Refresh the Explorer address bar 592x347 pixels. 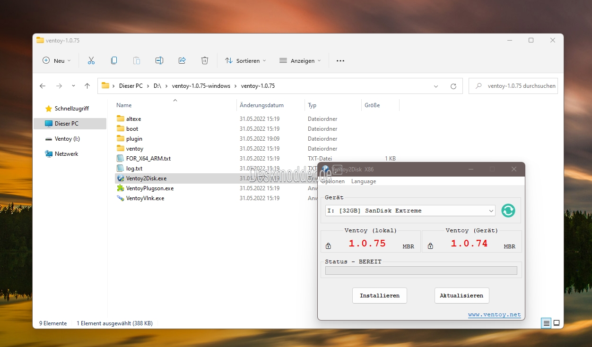pyautogui.click(x=453, y=86)
